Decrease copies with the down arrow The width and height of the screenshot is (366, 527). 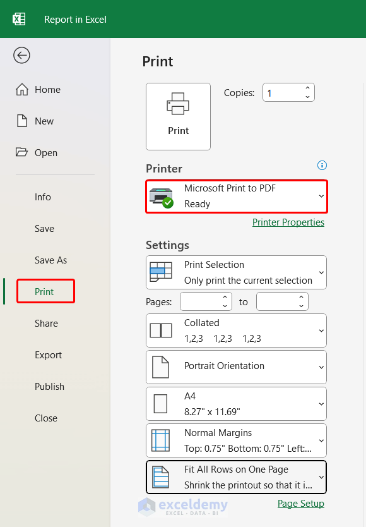point(307,97)
